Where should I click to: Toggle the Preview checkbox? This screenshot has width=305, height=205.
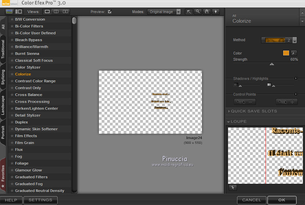click(x=110, y=11)
